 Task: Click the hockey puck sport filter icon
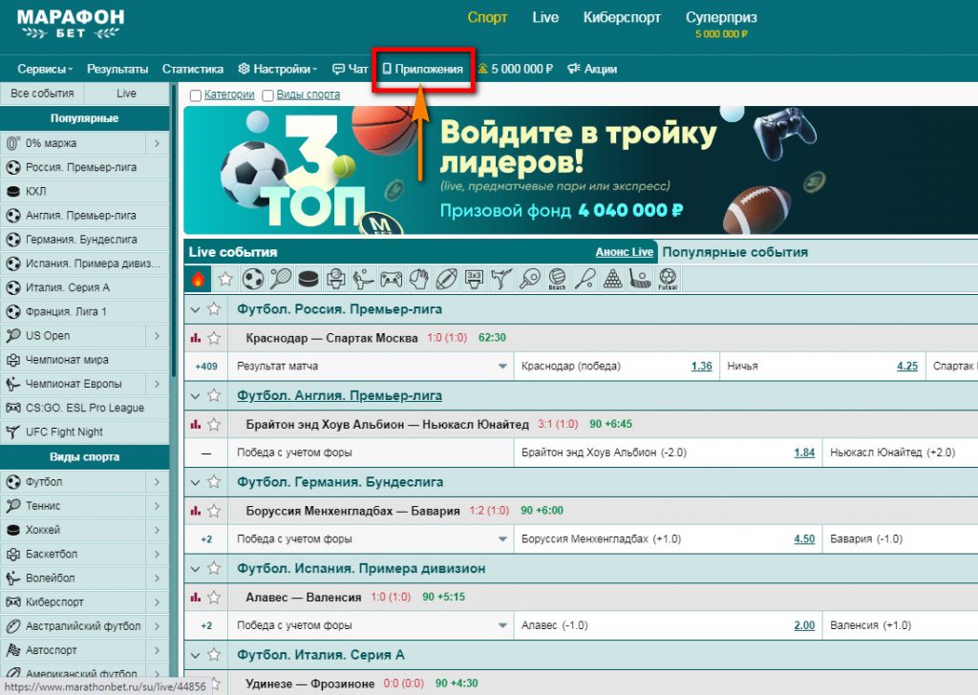click(x=308, y=279)
